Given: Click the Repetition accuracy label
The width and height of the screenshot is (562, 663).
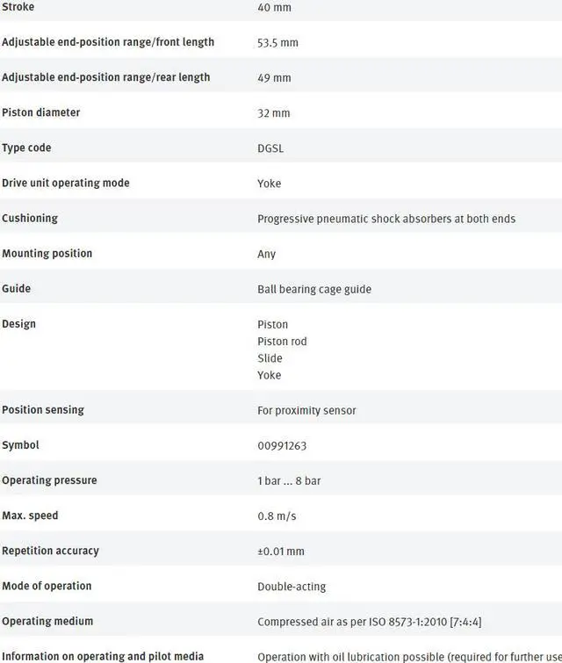Looking at the screenshot, I should (50, 551).
